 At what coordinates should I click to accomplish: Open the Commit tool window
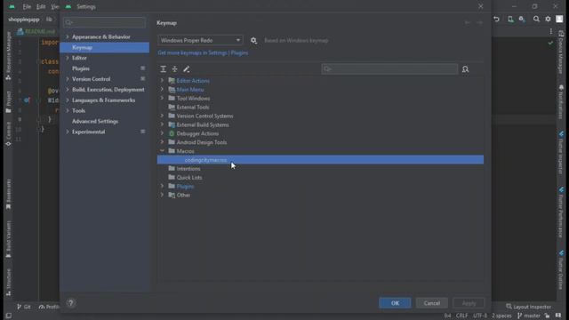tap(8, 134)
